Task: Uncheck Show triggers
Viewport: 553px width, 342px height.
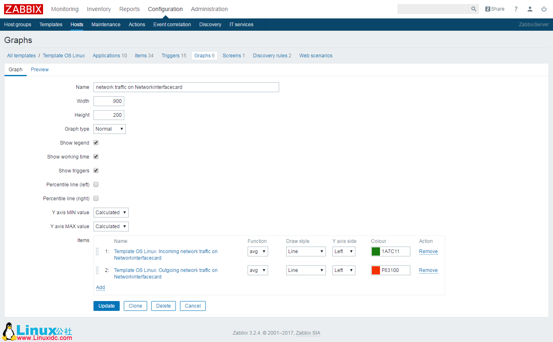Action: pos(96,170)
